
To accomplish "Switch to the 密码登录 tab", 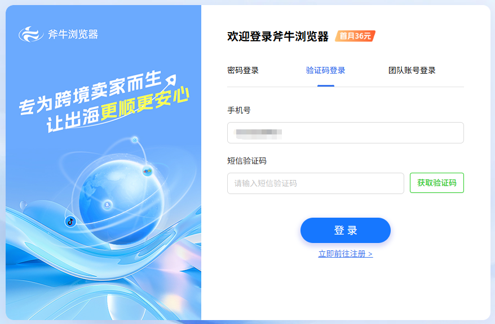I will pos(243,70).
